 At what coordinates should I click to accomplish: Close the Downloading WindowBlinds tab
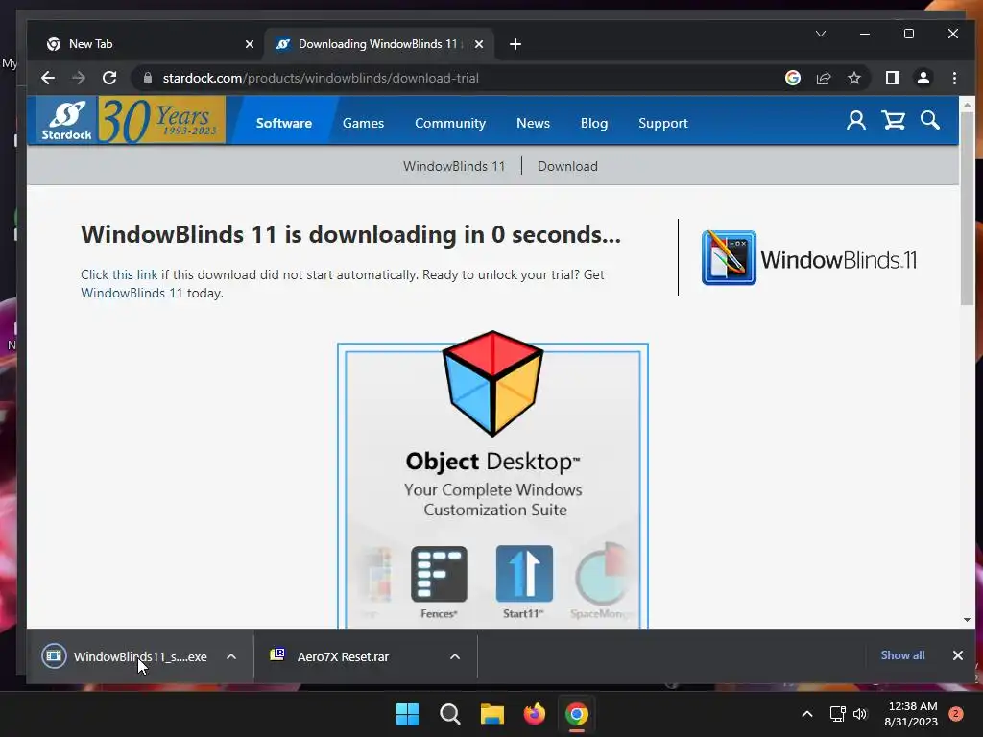(x=479, y=44)
